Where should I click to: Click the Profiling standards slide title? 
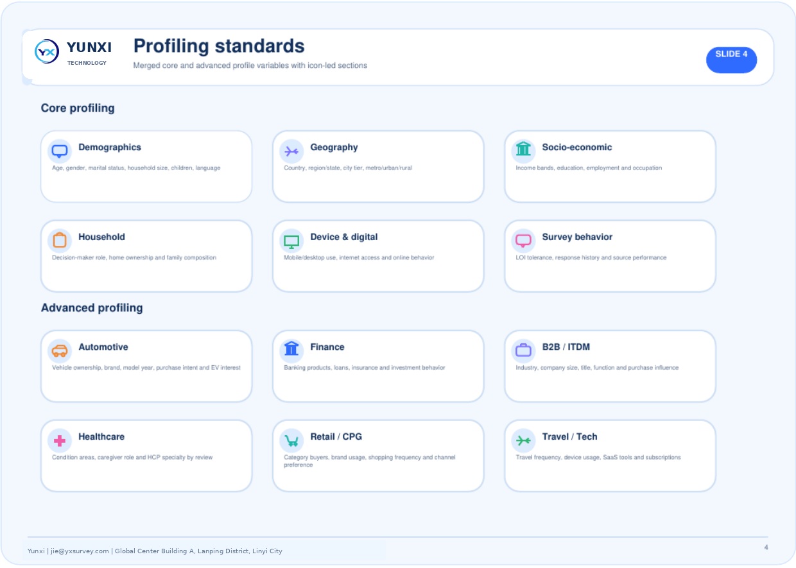219,46
